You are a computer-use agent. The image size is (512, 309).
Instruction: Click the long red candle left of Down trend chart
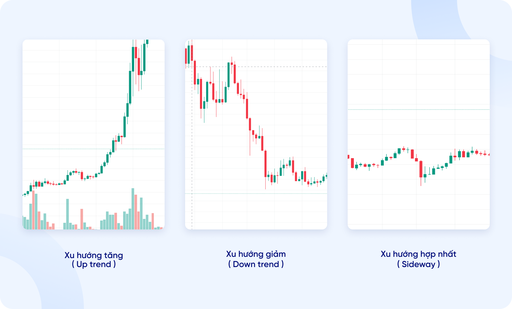click(195, 72)
